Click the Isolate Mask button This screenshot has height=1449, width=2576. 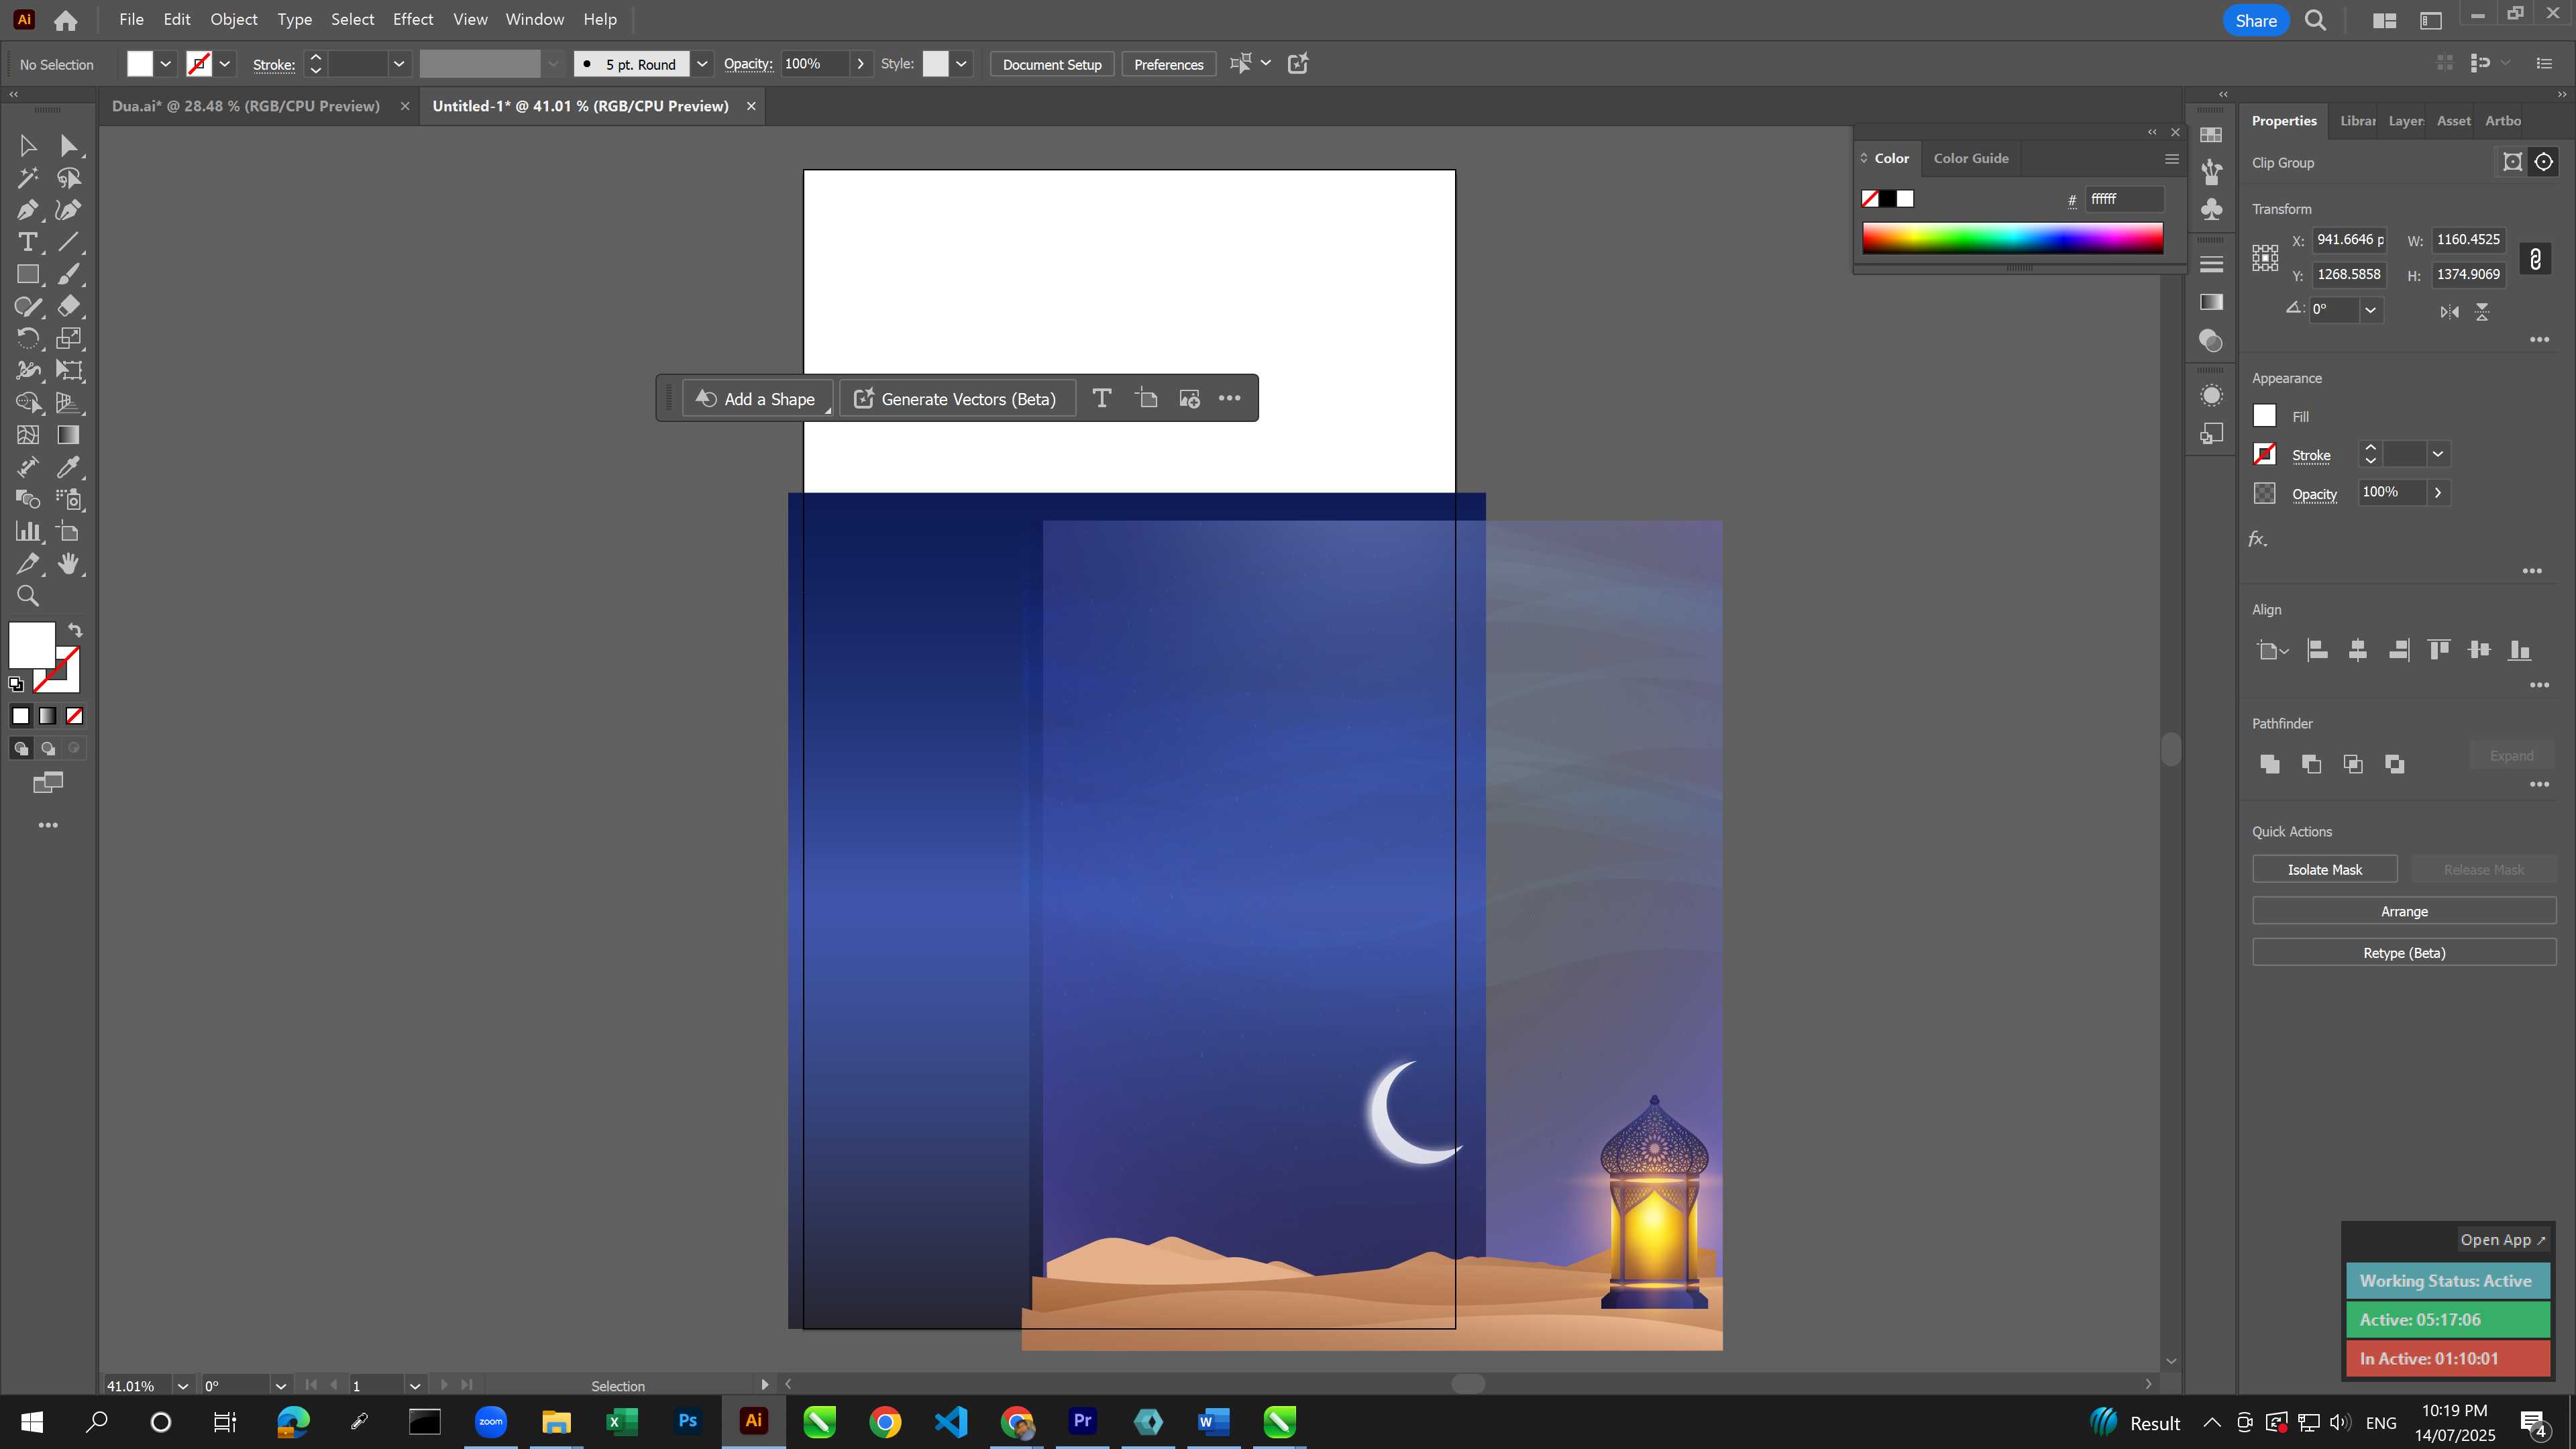click(x=2324, y=869)
